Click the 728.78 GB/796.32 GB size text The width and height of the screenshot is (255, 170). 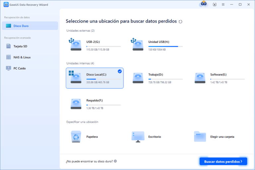tap(160, 82)
